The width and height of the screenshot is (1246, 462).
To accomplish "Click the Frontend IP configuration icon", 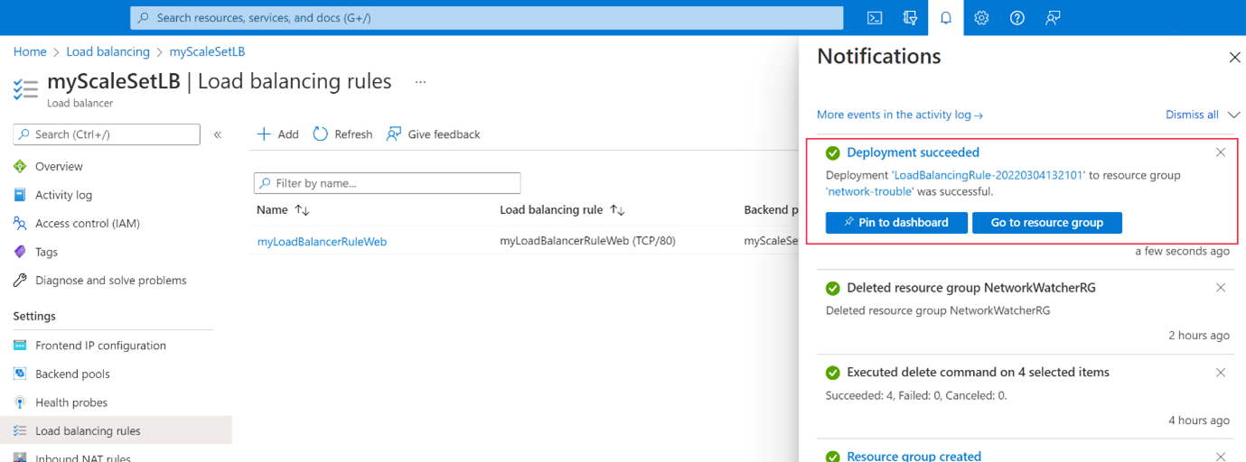I will [20, 346].
